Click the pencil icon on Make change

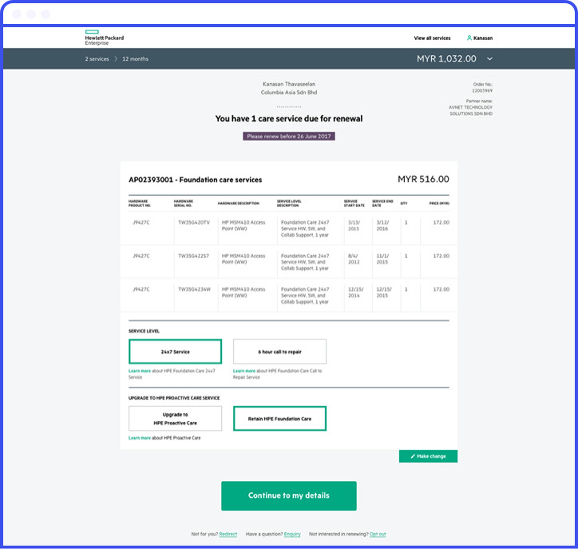point(413,456)
